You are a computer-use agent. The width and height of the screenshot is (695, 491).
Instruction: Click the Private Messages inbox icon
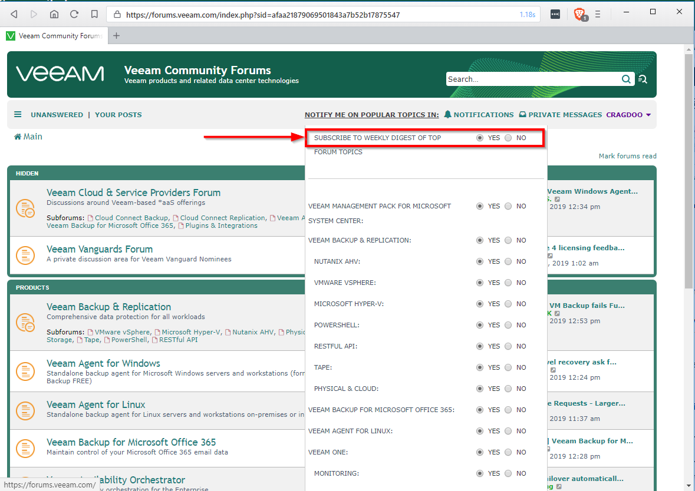523,115
